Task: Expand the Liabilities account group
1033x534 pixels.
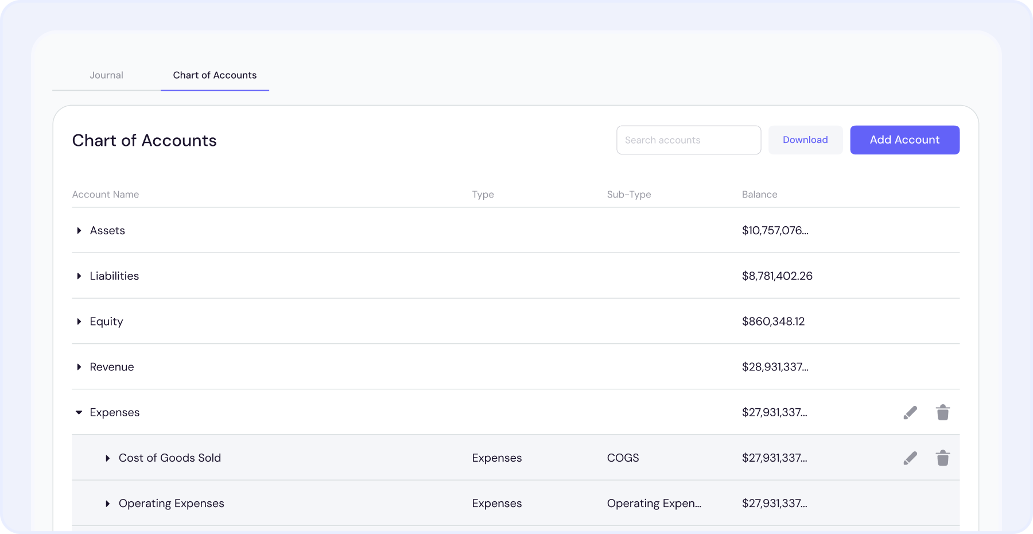Action: pyautogui.click(x=79, y=276)
